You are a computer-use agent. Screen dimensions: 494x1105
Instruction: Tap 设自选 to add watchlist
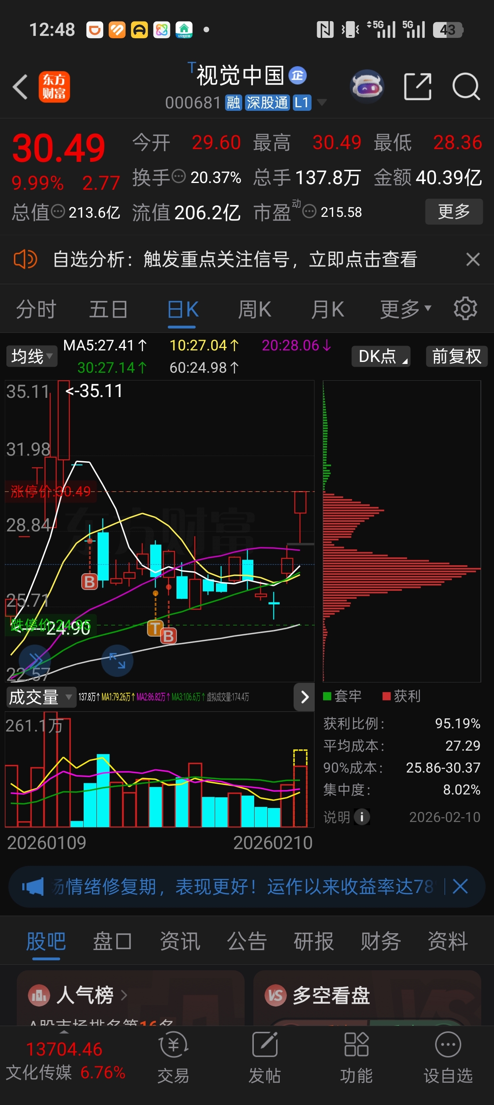pos(448,1058)
